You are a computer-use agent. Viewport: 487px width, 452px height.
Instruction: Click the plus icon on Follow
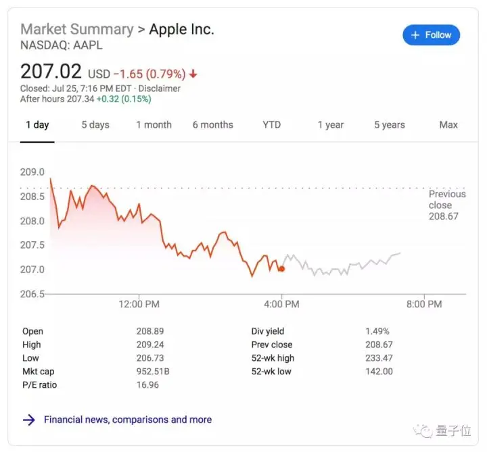pos(415,35)
